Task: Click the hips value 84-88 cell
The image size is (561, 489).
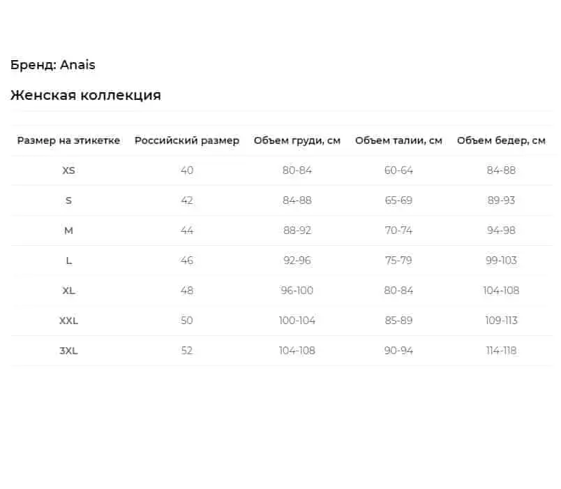Action: click(x=501, y=170)
